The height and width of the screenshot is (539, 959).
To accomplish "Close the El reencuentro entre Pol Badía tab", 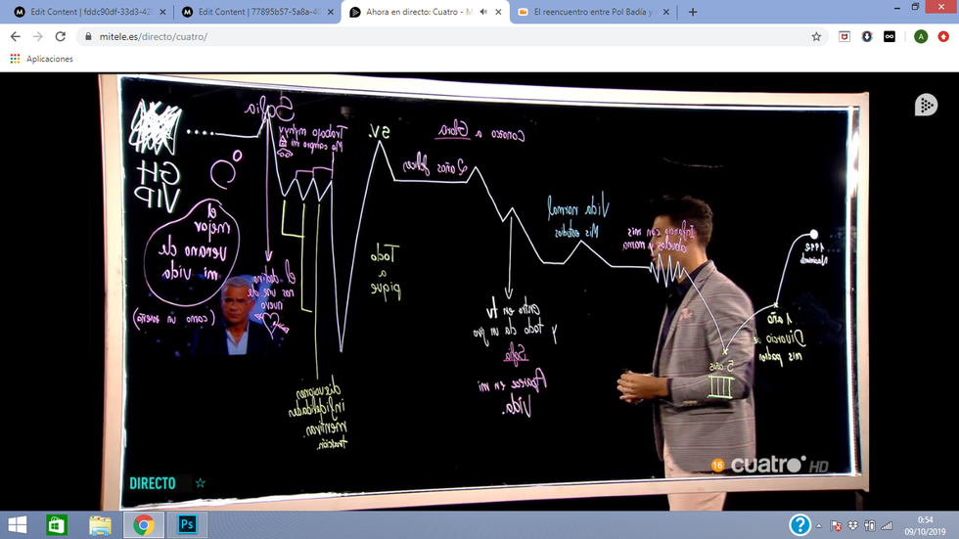I will [x=666, y=12].
